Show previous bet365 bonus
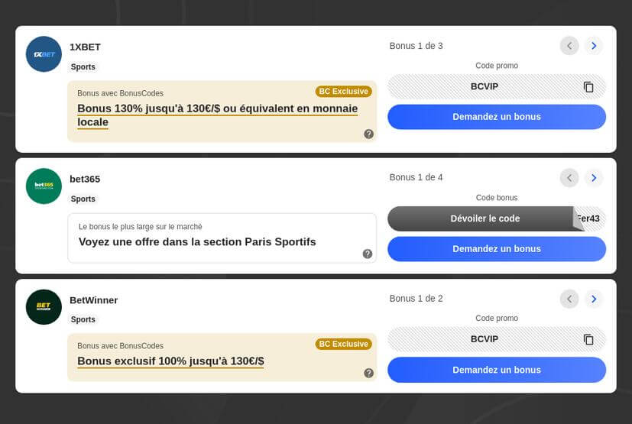 click(x=569, y=178)
